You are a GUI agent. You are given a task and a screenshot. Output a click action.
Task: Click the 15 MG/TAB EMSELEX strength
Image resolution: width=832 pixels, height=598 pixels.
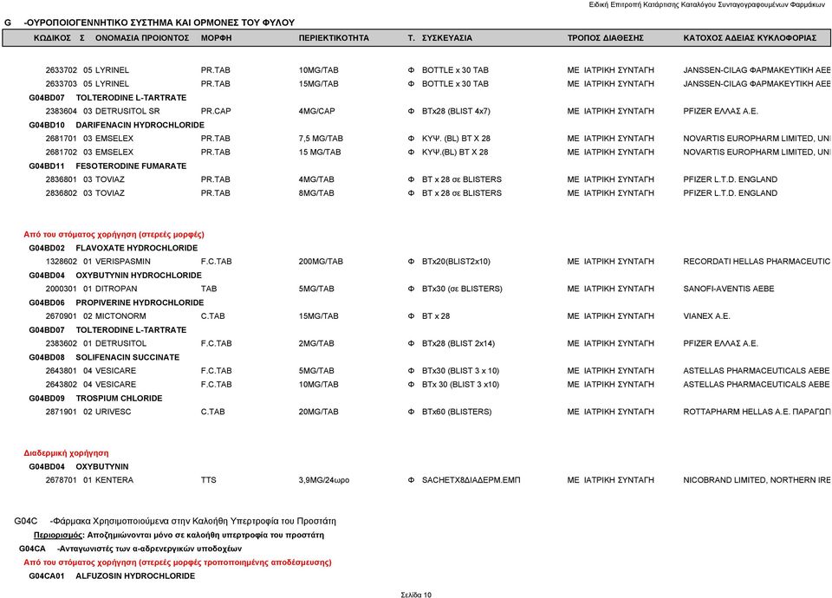[x=320, y=153]
